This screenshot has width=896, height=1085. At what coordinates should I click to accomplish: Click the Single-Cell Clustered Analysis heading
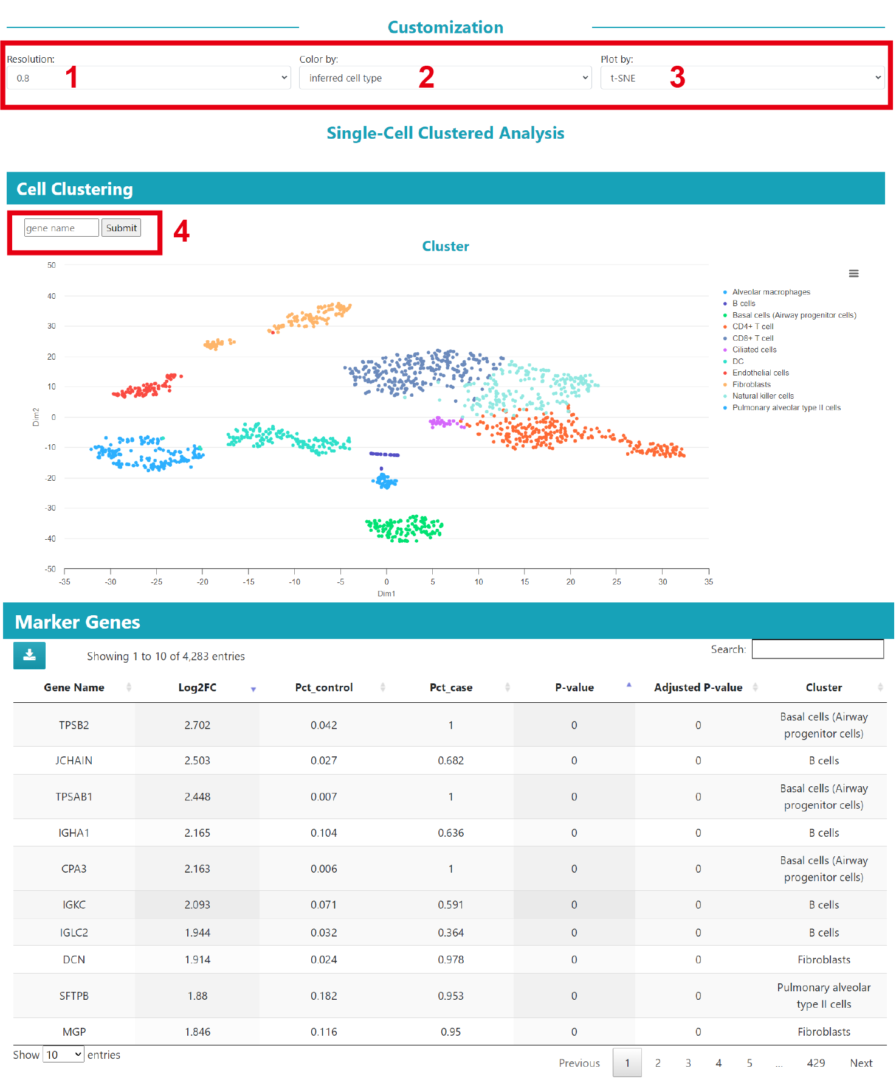[x=446, y=133]
